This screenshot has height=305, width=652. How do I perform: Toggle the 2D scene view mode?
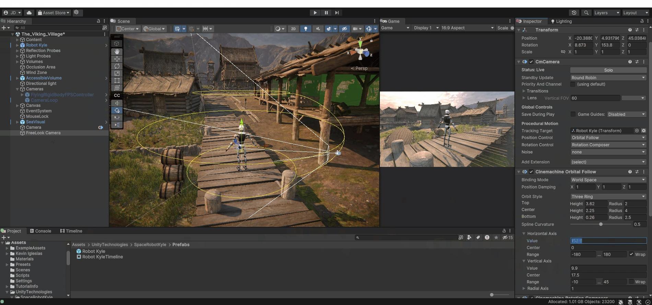point(293,29)
